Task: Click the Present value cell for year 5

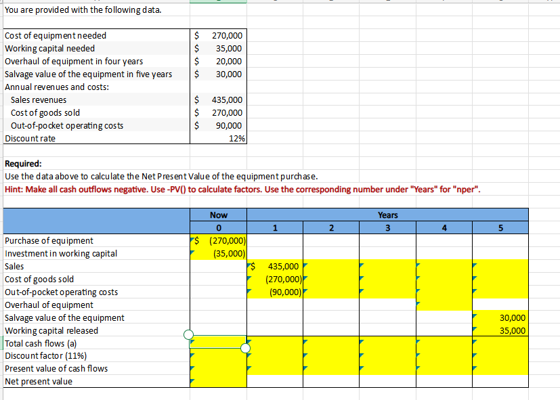Action: (500, 369)
